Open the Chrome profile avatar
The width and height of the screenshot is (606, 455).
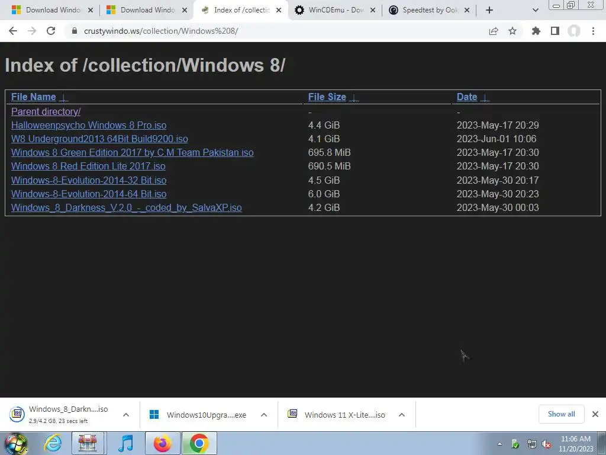[574, 31]
